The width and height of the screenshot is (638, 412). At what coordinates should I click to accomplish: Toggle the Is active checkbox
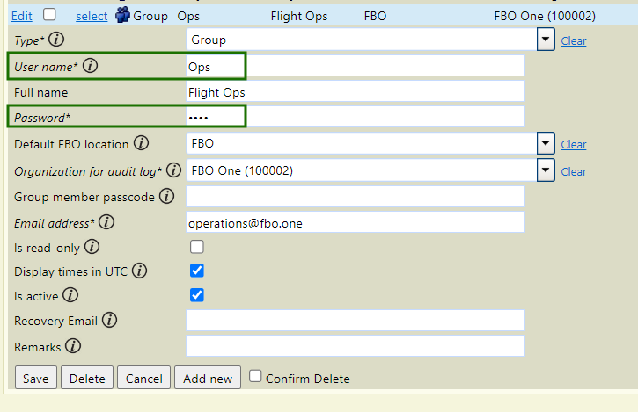pos(197,295)
